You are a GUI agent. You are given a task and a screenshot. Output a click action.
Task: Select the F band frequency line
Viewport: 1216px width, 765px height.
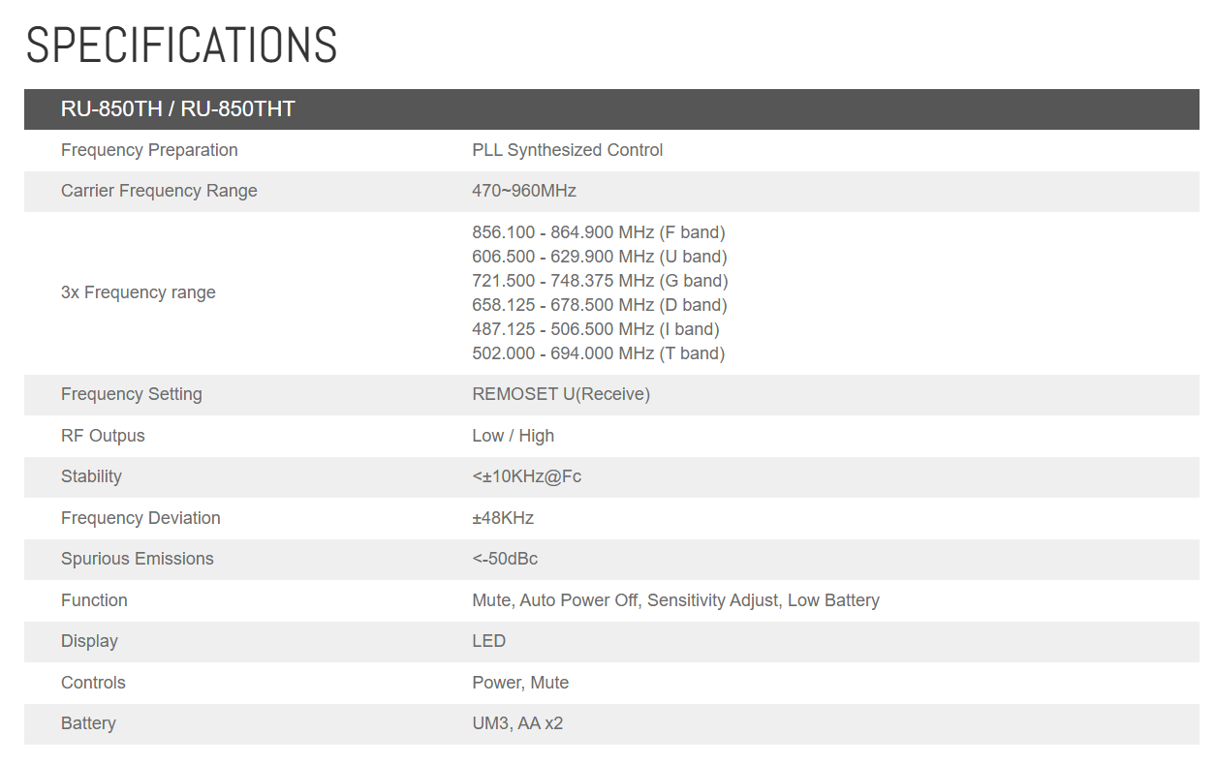[x=598, y=232]
